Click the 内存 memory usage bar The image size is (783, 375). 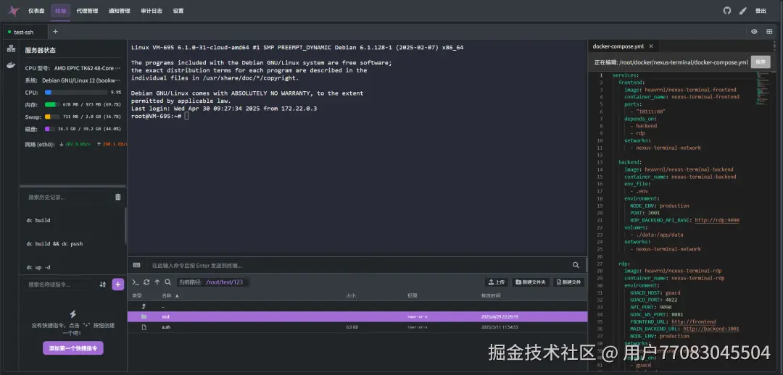pos(52,104)
